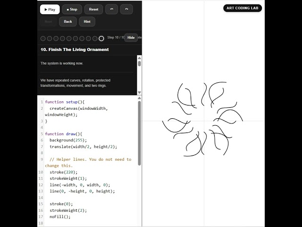Click the instructions scrollbar thumb
Viewport: 302px width, 227px height.
pyautogui.click(x=139, y=64)
